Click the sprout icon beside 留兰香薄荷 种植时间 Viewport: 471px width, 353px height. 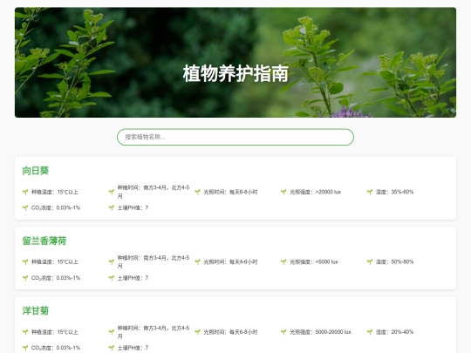pos(112,262)
